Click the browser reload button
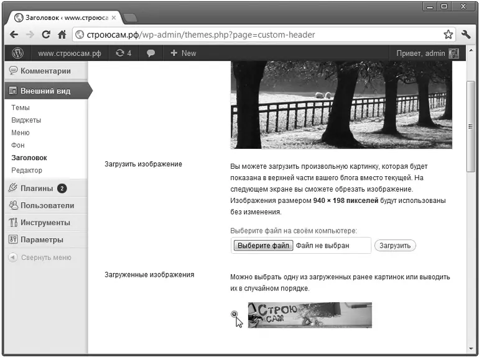Viewport: 479px width, 358px height. pyautogui.click(x=46, y=35)
